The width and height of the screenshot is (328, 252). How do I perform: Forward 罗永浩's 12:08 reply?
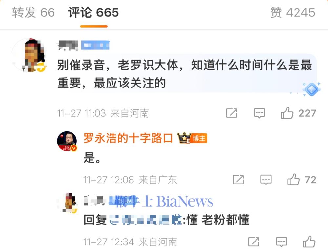(x=238, y=180)
